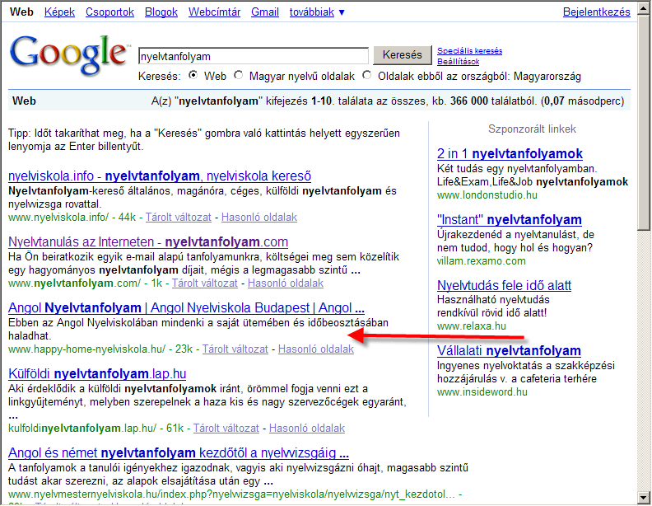Open Angol Nyelvtanfolyam Budapest result title
The image size is (652, 506).
[x=186, y=308]
